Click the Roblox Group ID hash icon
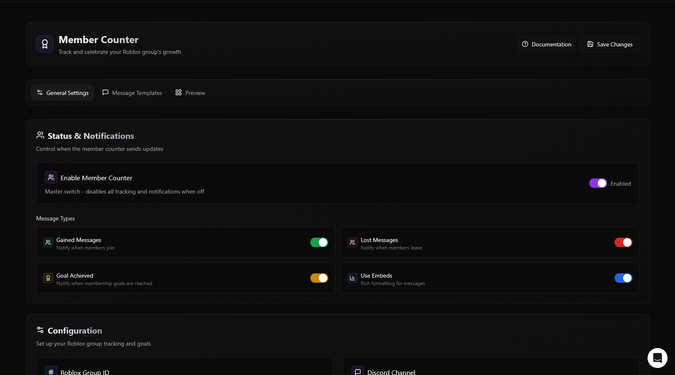Screen dimensions: 675x375 click(51, 372)
